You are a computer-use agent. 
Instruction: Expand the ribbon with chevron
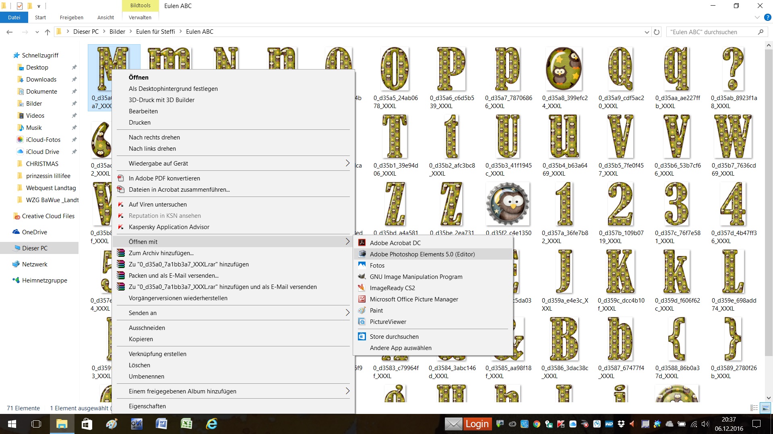pos(757,17)
